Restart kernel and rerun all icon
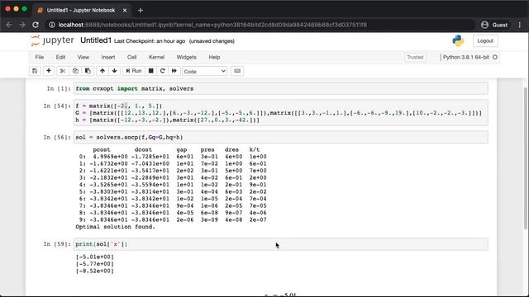 [x=174, y=71]
